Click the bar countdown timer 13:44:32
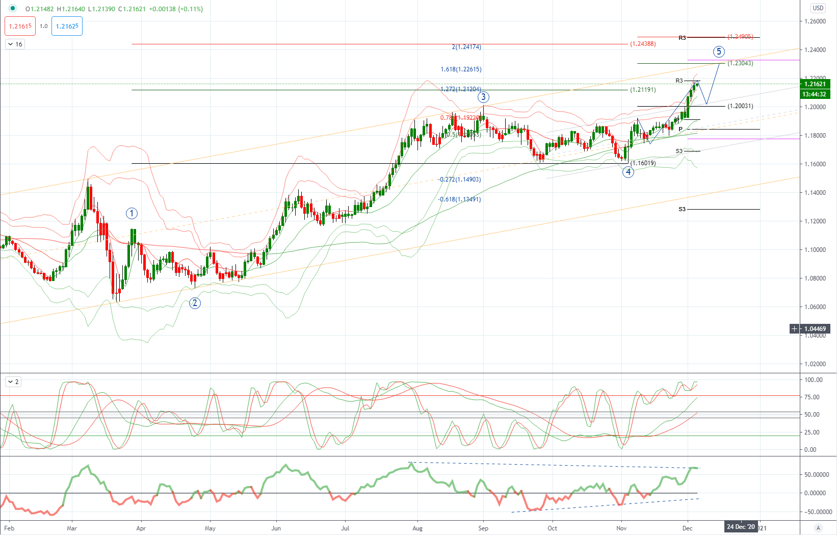This screenshot has height=535, width=837. pos(815,94)
